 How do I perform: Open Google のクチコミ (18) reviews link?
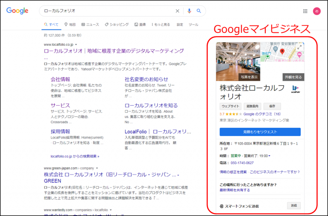coord(262,114)
